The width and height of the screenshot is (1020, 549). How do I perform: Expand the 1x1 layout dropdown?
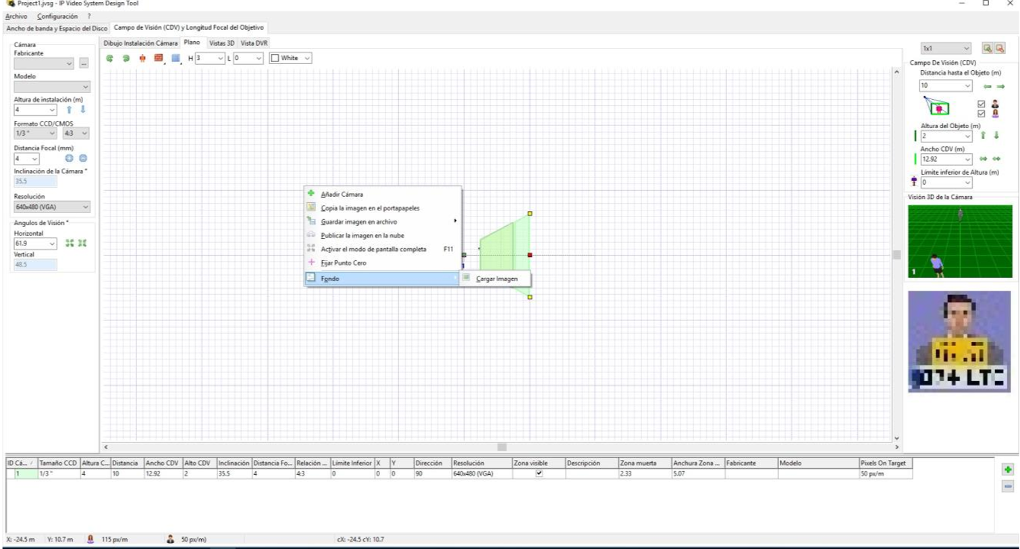point(946,49)
